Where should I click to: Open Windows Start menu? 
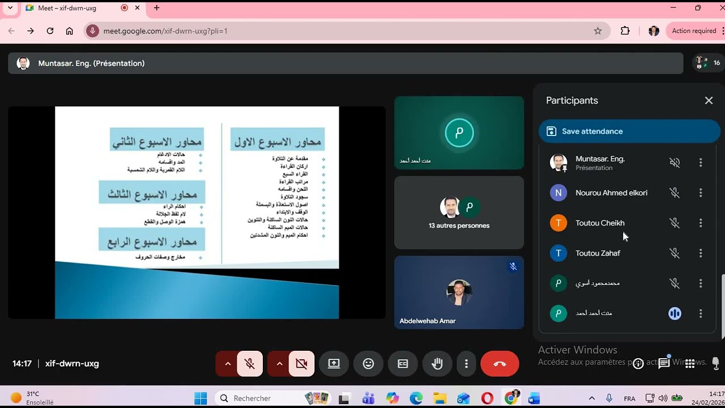tap(201, 398)
